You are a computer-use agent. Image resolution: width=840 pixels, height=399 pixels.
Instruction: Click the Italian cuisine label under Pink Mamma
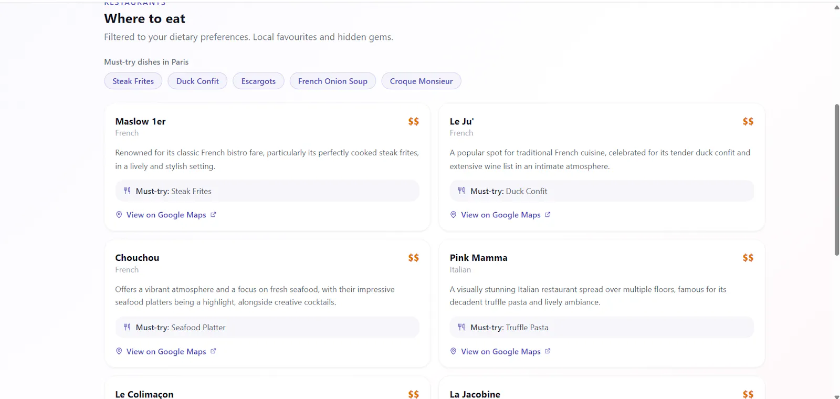pos(460,269)
